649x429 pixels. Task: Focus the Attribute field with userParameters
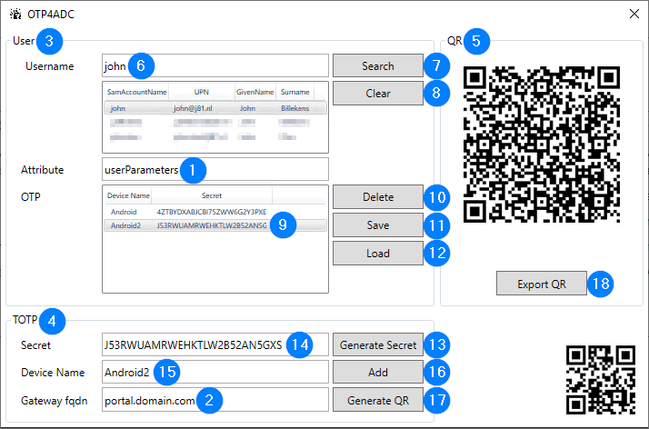215,169
